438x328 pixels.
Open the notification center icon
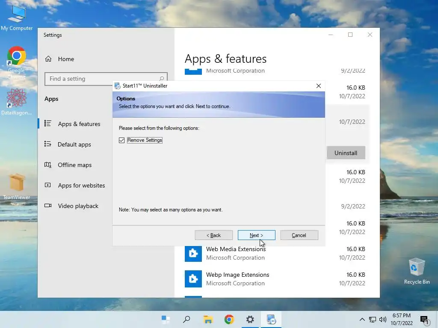(x=424, y=320)
